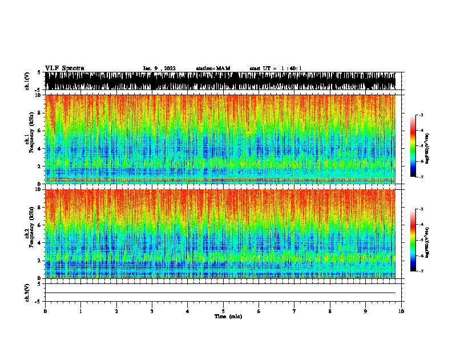This screenshot has height=349, width=452.
Task: Click the "ch.1(V)" waveform axis label
Action: click(27, 81)
